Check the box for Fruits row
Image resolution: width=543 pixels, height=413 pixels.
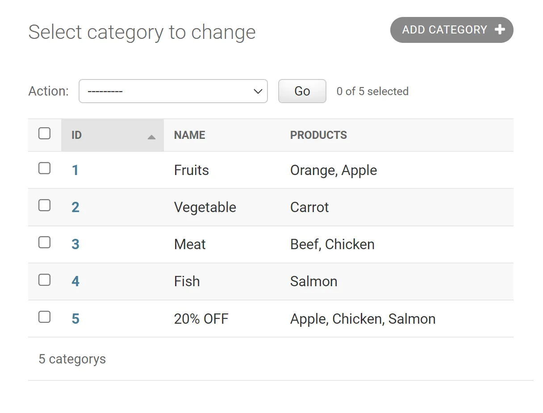pos(45,168)
